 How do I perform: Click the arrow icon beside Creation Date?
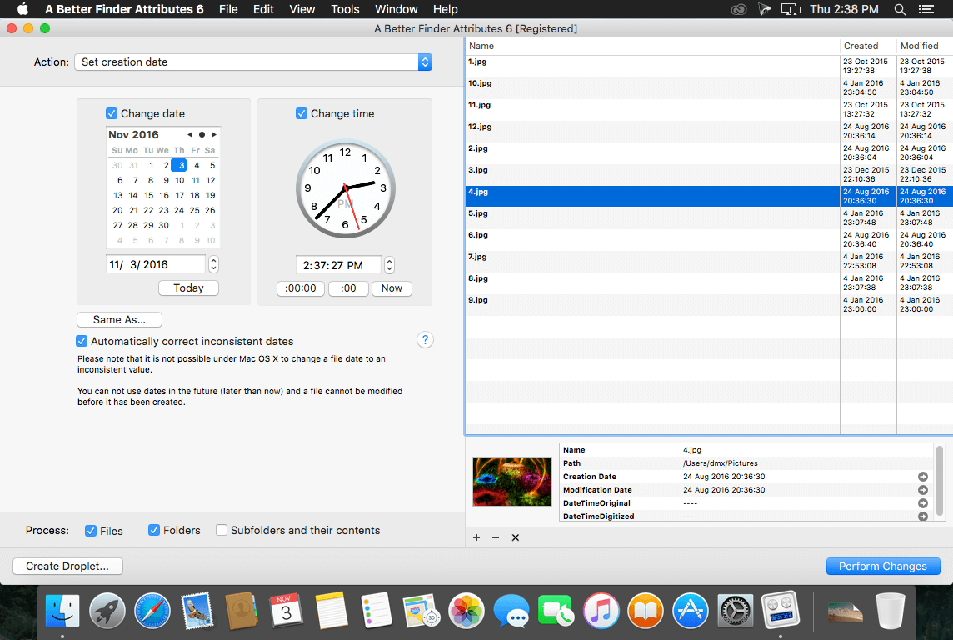(922, 477)
